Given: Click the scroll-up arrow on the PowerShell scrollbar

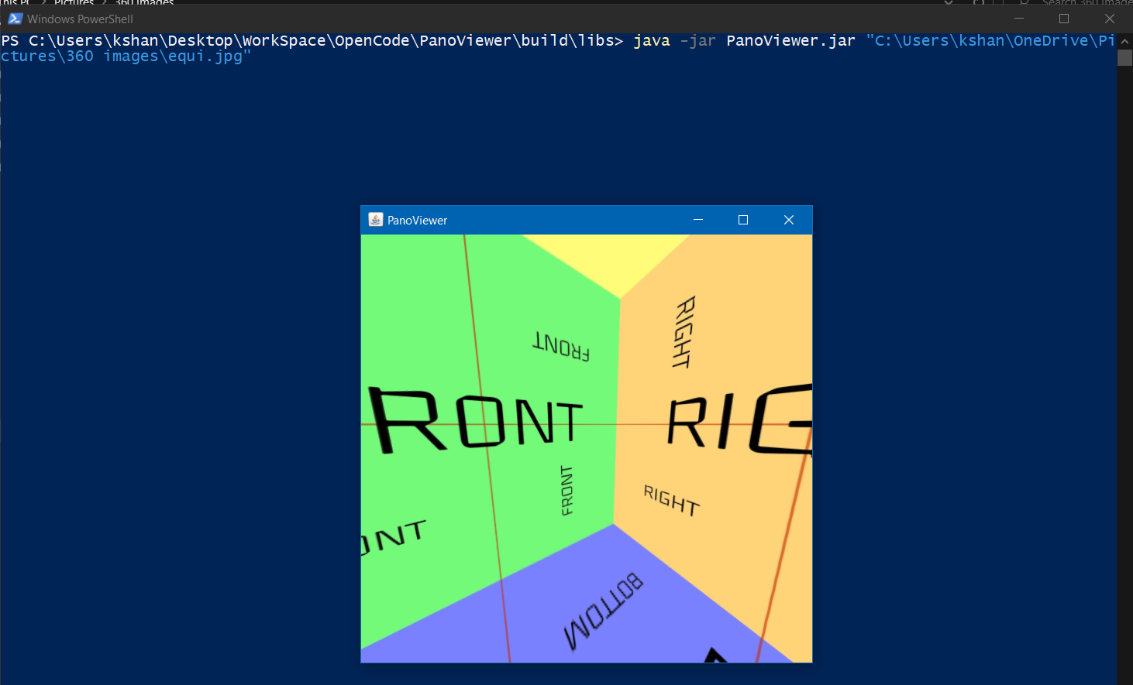Looking at the screenshot, I should click(1125, 40).
